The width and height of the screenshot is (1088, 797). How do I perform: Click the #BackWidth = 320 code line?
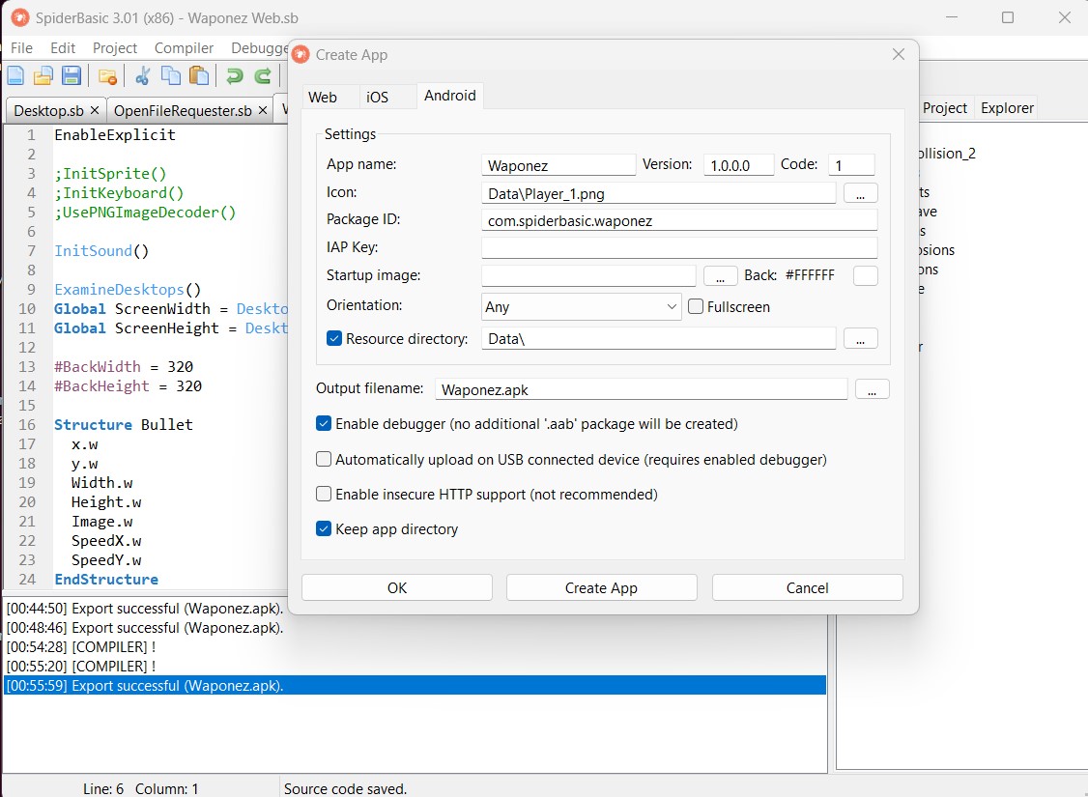124,367
